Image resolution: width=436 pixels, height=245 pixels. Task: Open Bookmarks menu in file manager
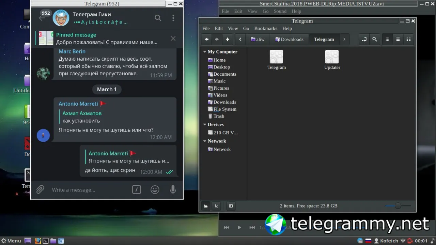click(x=266, y=28)
